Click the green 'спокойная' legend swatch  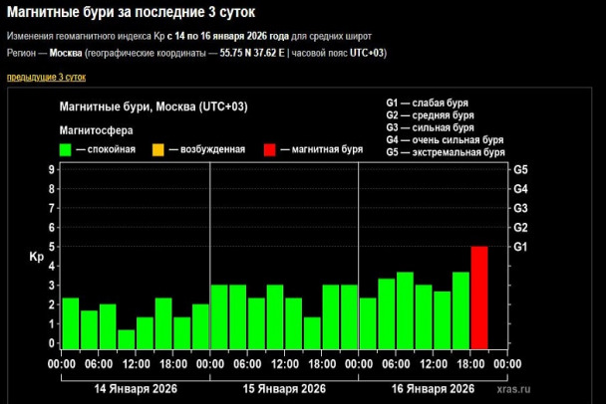66,150
